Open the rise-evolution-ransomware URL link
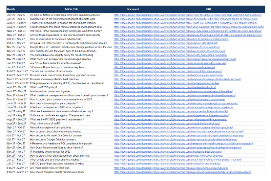The height and width of the screenshot is (181, 271). (188, 71)
